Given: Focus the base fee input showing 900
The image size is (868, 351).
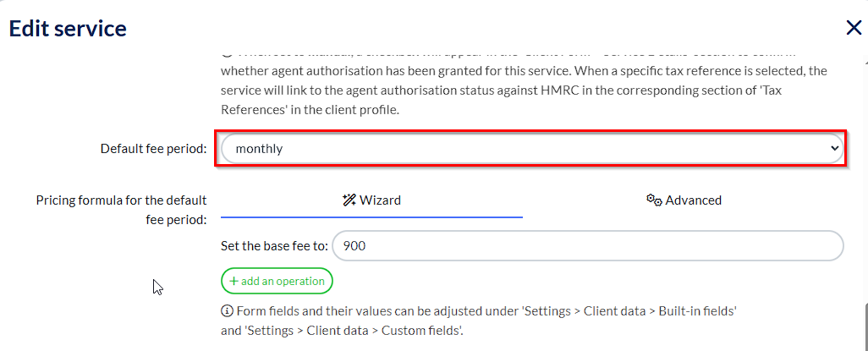Looking at the screenshot, I should [587, 246].
